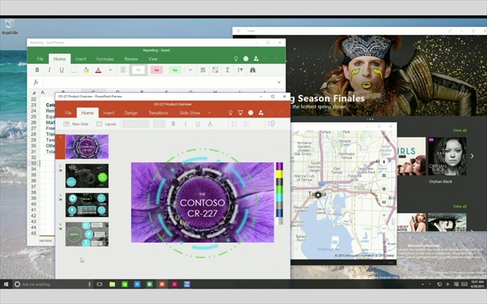487x304 pixels.
Task: Click Ask me anything search box
Action: (53, 284)
